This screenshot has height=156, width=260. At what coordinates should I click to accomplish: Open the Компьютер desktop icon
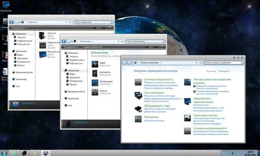[x=6, y=6]
